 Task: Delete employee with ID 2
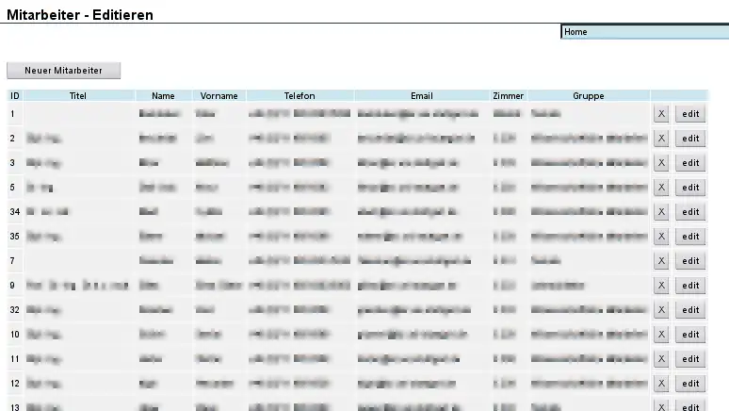[x=661, y=139]
